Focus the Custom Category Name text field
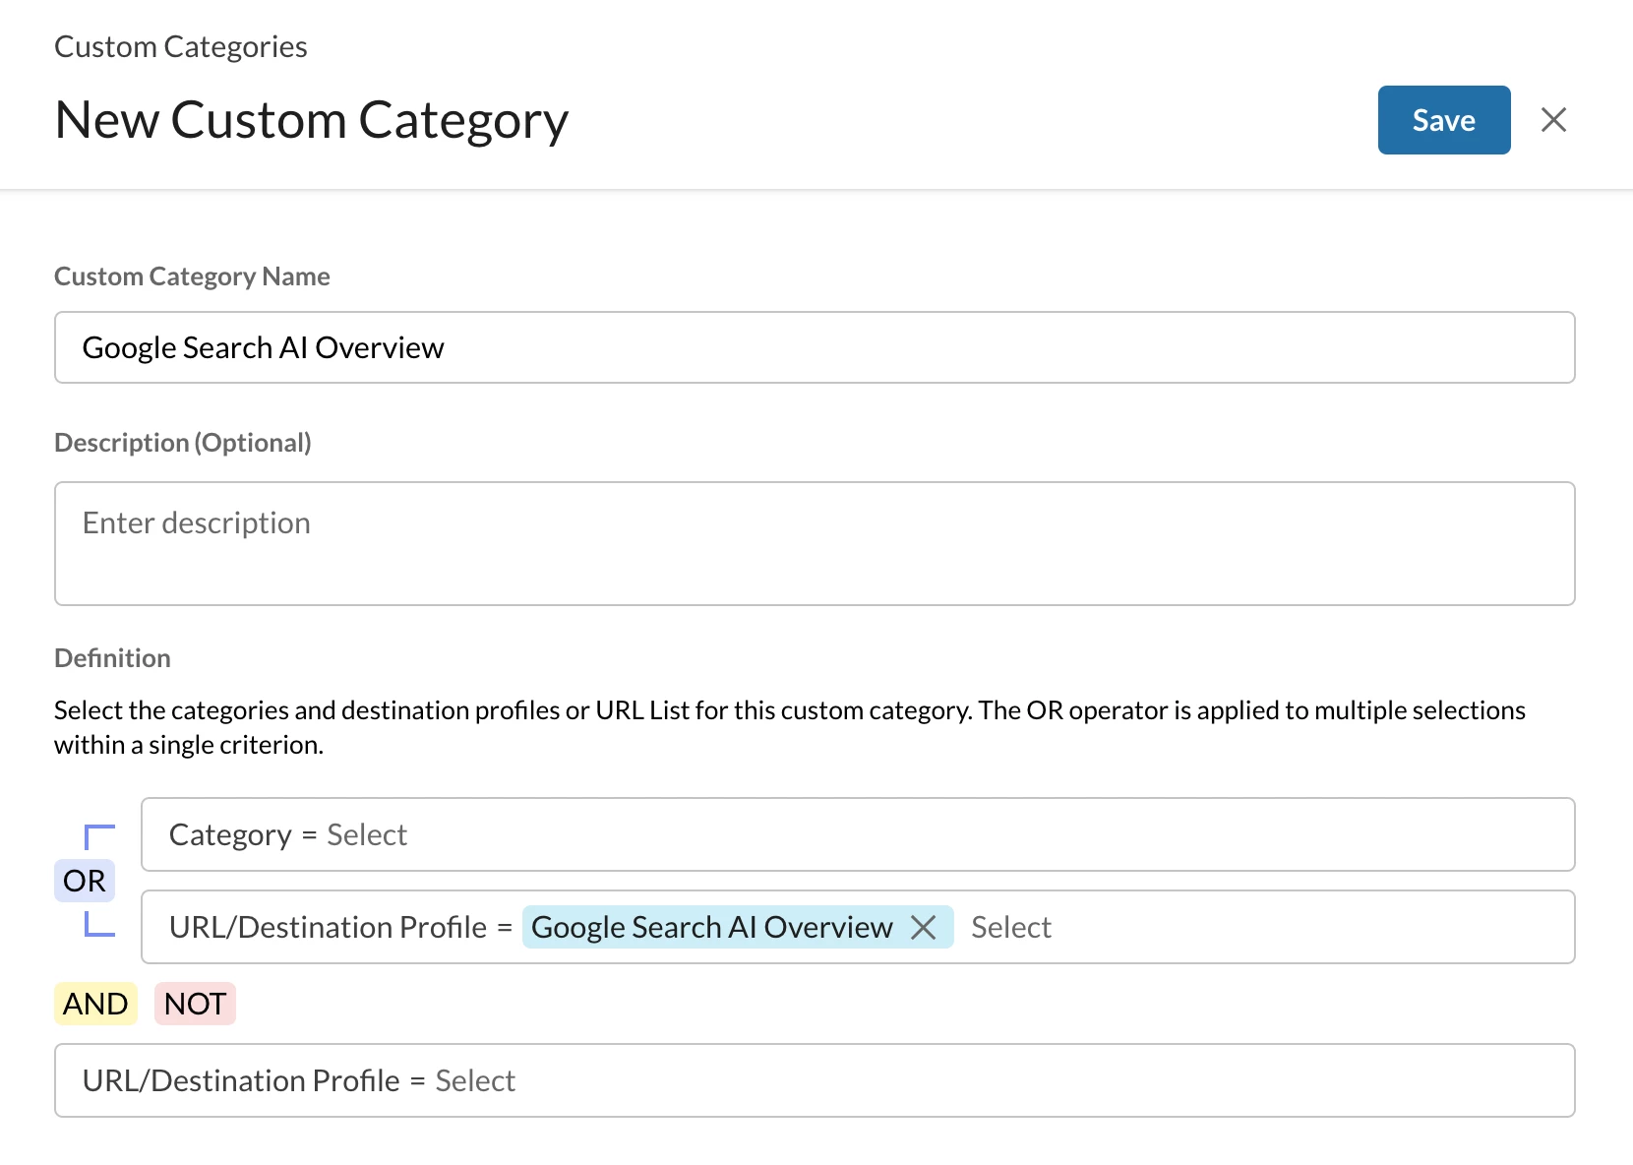1633x1165 pixels. point(814,347)
